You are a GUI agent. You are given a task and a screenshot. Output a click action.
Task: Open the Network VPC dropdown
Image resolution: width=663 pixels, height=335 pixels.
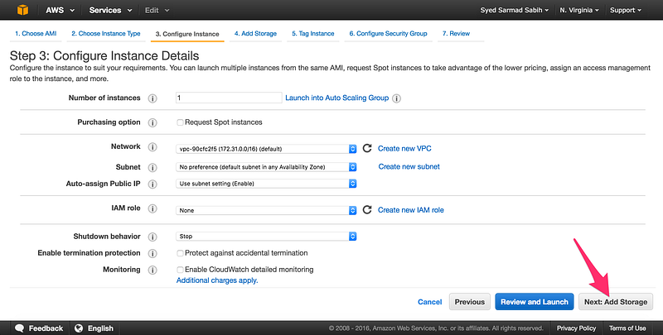tap(266, 149)
